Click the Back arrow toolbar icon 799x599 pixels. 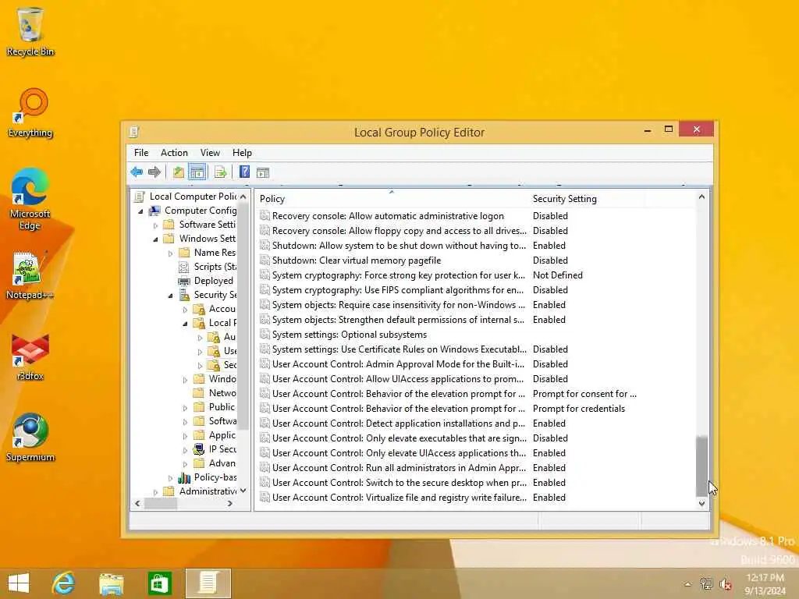tap(137, 172)
